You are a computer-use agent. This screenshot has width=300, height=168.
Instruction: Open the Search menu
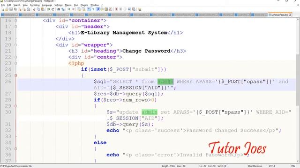point(17,5)
